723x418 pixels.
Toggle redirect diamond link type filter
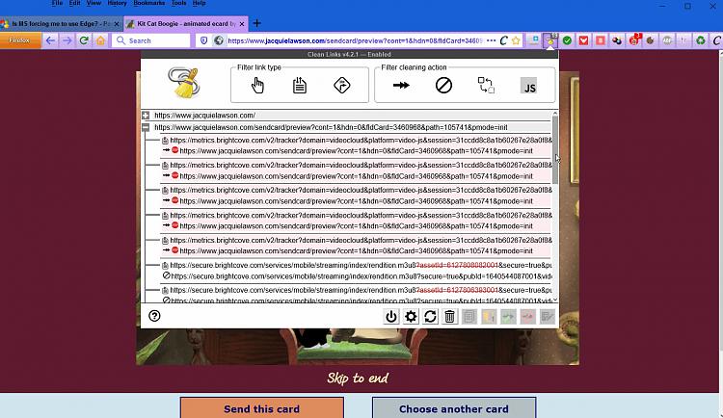341,86
